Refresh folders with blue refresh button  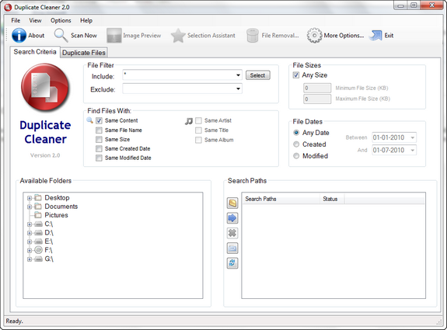[x=232, y=262]
